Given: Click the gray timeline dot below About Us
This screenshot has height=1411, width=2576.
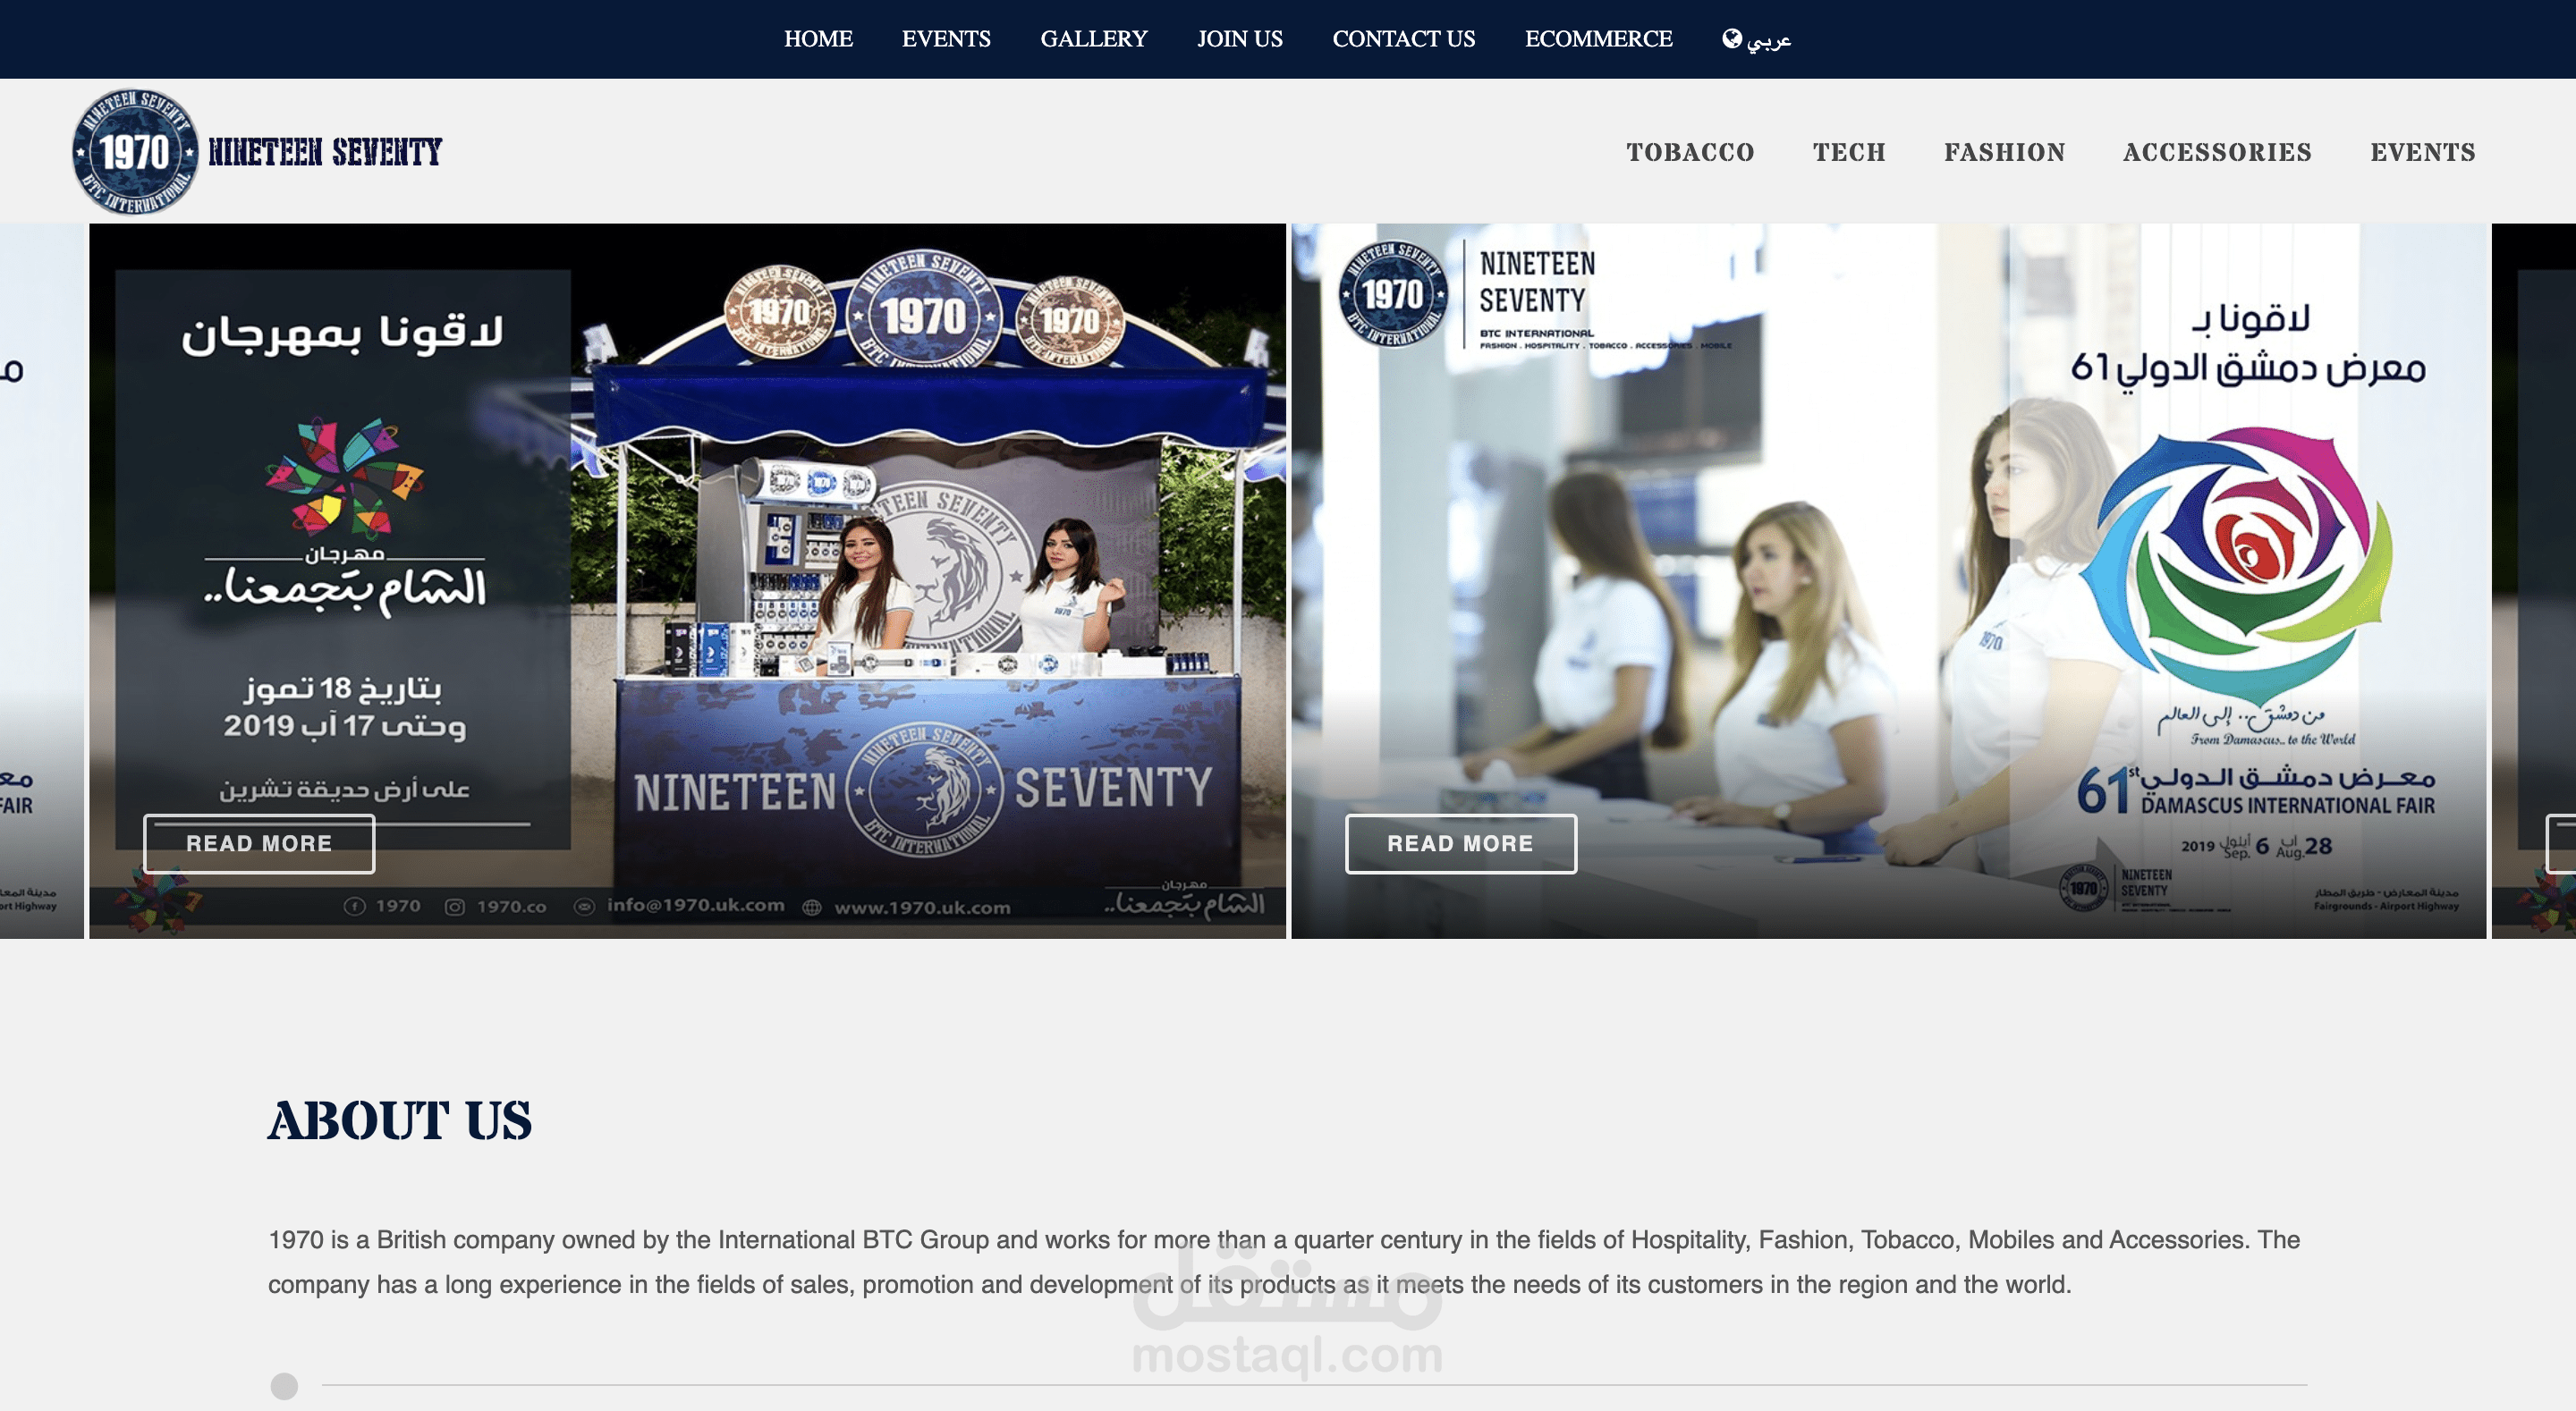Looking at the screenshot, I should tap(284, 1386).
